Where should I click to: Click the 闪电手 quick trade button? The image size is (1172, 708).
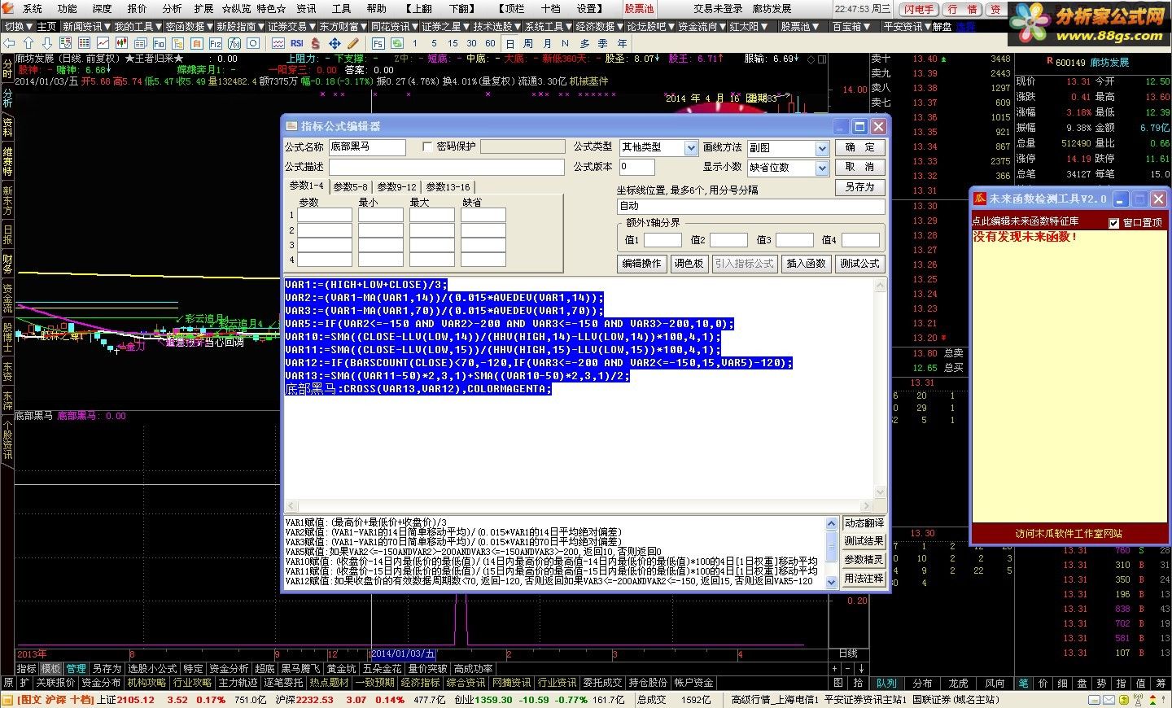tap(919, 9)
